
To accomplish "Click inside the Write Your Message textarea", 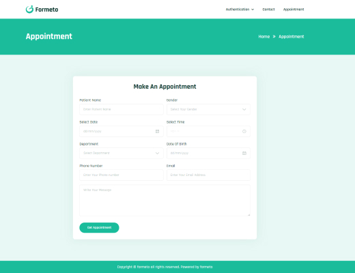I will [165, 201].
